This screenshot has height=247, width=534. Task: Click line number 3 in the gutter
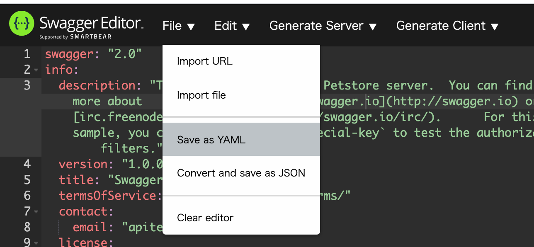[27, 85]
